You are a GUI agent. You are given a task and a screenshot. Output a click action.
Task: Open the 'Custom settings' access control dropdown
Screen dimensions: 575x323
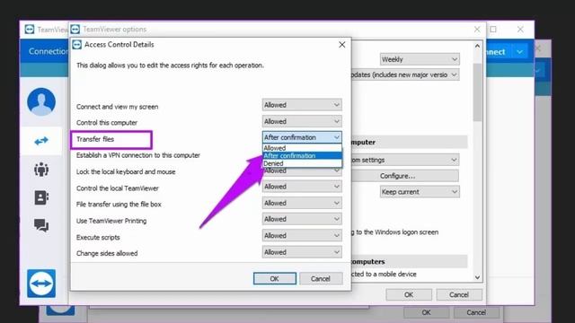pos(405,160)
